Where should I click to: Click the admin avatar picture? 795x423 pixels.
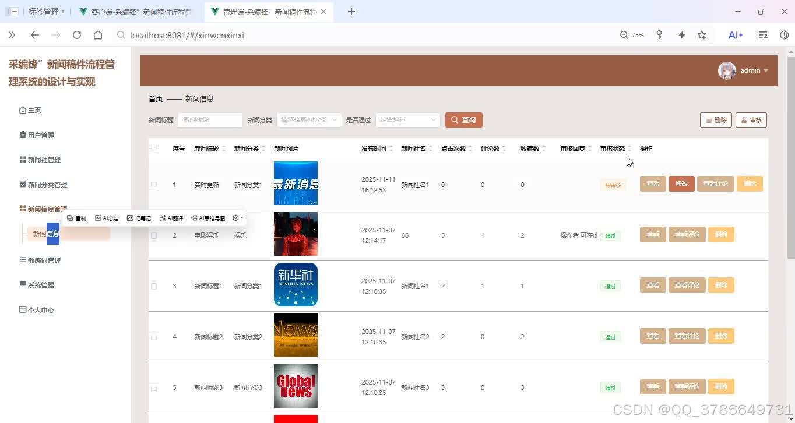click(727, 70)
